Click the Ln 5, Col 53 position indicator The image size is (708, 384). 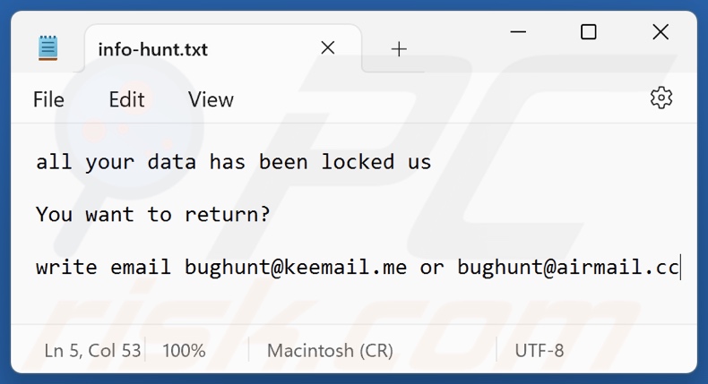[92, 350]
